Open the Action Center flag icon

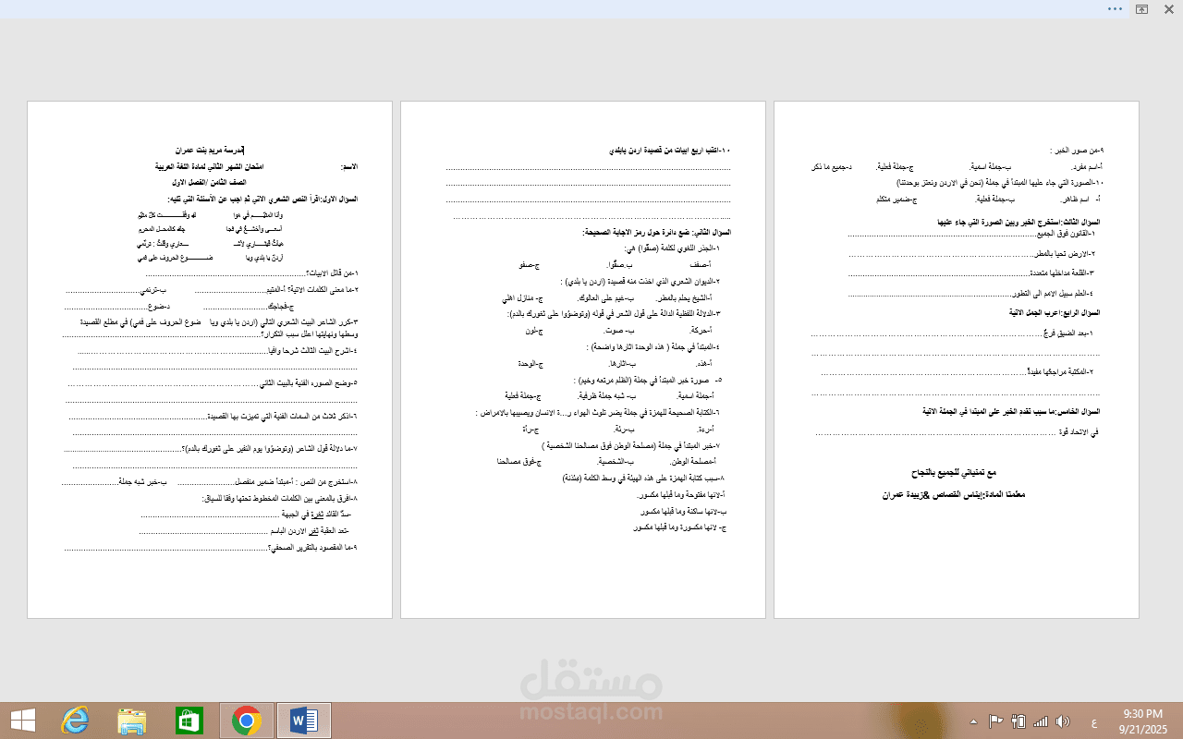click(996, 721)
